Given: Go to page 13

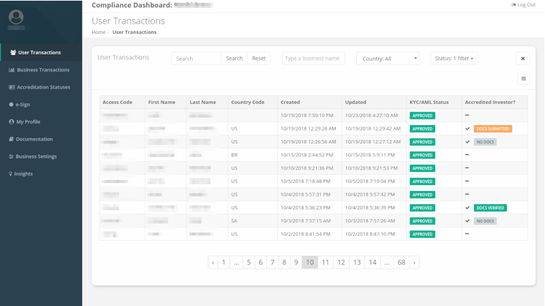Looking at the screenshot, I should [x=357, y=262].
